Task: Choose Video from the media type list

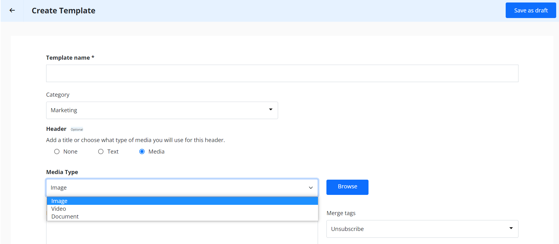Action: pos(182,209)
